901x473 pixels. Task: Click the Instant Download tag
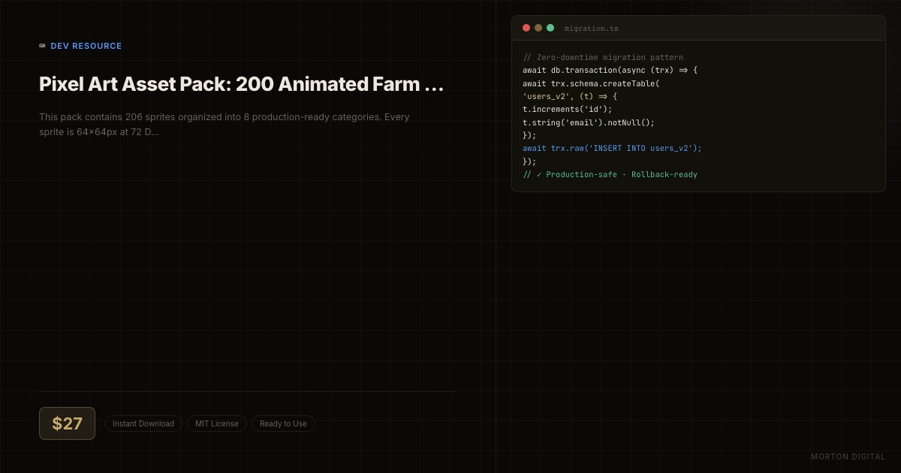(x=143, y=423)
